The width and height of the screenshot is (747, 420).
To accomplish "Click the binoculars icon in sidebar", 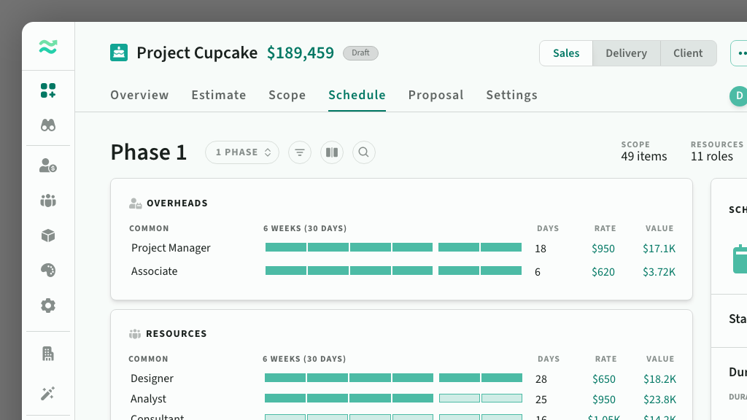I will tap(48, 125).
